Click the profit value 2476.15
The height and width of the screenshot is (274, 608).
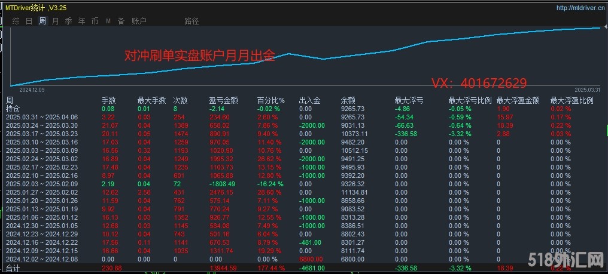tap(221, 192)
